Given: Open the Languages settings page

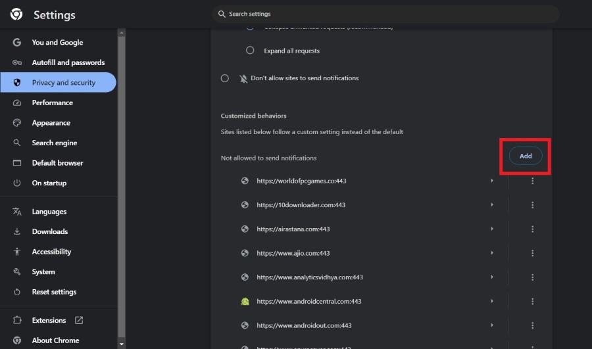Looking at the screenshot, I should [57, 211].
